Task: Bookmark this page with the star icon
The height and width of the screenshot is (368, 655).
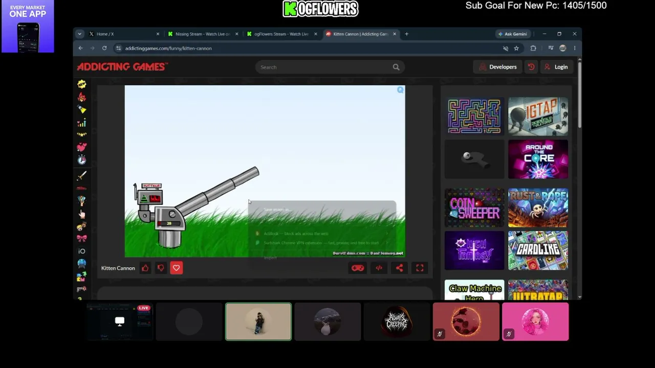Action: (516, 48)
